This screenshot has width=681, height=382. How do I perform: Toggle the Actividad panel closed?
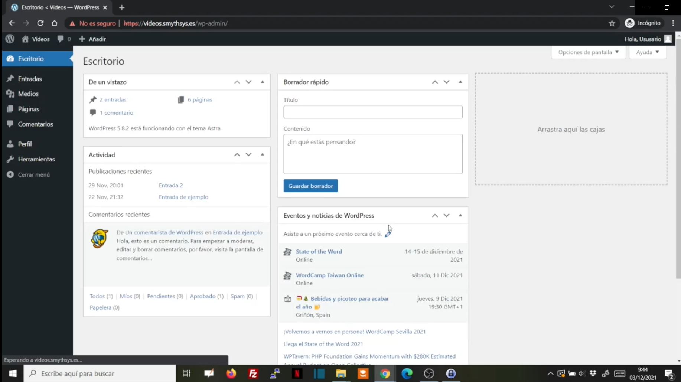pos(263,155)
